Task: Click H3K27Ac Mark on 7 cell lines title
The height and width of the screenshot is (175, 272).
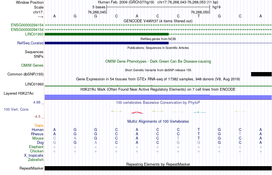Action: (x=158, y=90)
